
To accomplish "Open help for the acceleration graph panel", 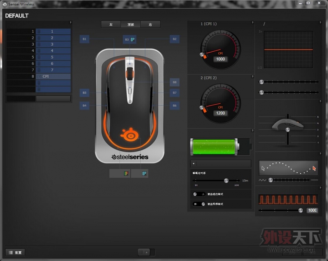I will (320, 22).
